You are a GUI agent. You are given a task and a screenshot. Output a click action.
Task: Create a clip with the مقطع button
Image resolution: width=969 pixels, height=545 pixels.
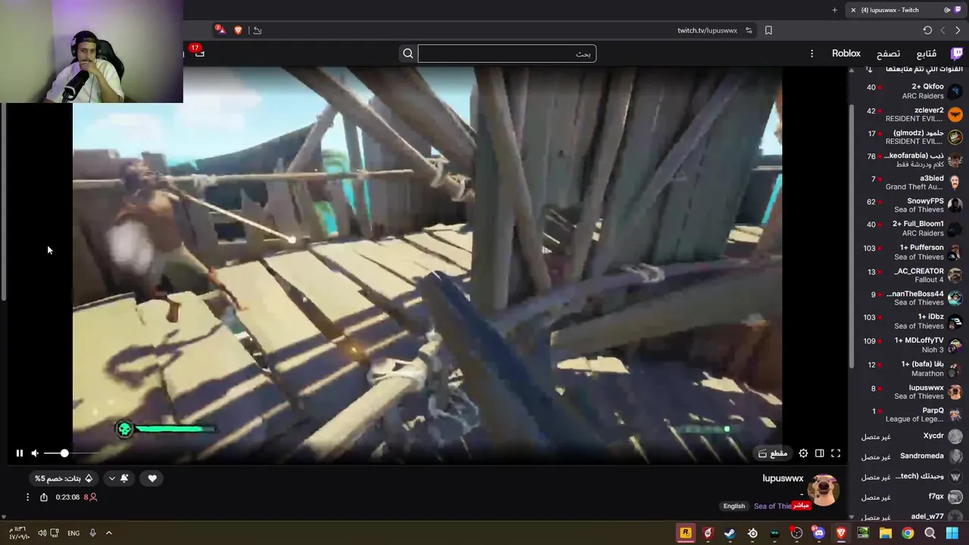(x=773, y=453)
